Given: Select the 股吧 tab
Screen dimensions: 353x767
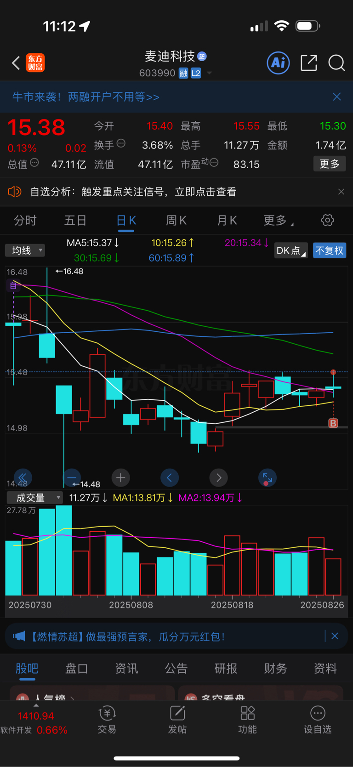Looking at the screenshot, I should [27, 669].
